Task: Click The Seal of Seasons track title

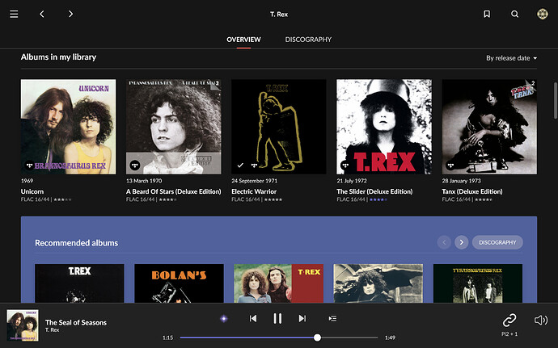Action: [76, 322]
